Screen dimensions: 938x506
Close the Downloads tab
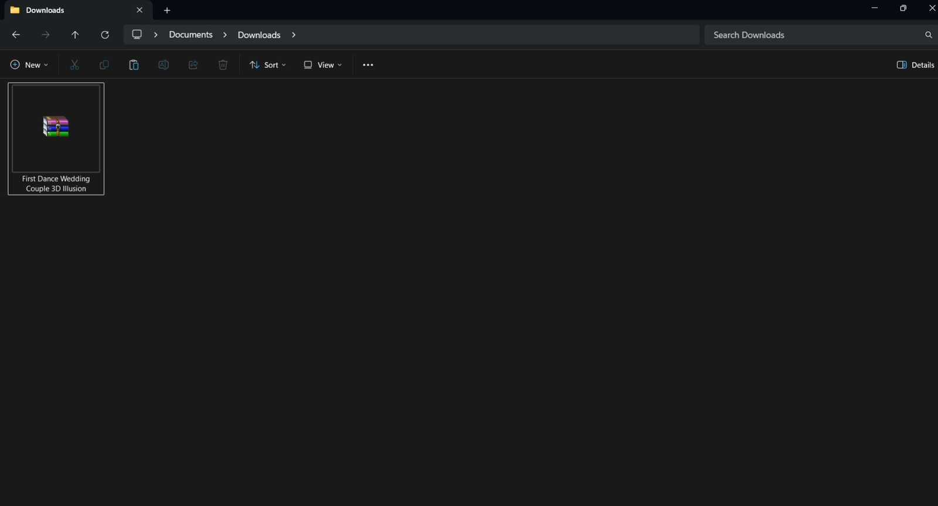(140, 10)
